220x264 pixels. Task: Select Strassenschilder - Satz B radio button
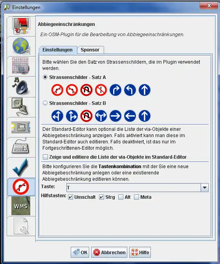[x=45, y=103]
